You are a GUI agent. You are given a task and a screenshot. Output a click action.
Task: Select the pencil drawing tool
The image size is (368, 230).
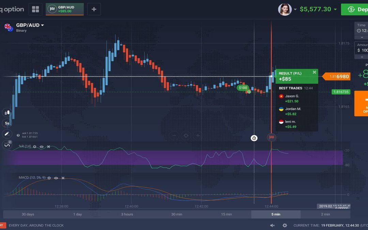[x=7, y=134]
